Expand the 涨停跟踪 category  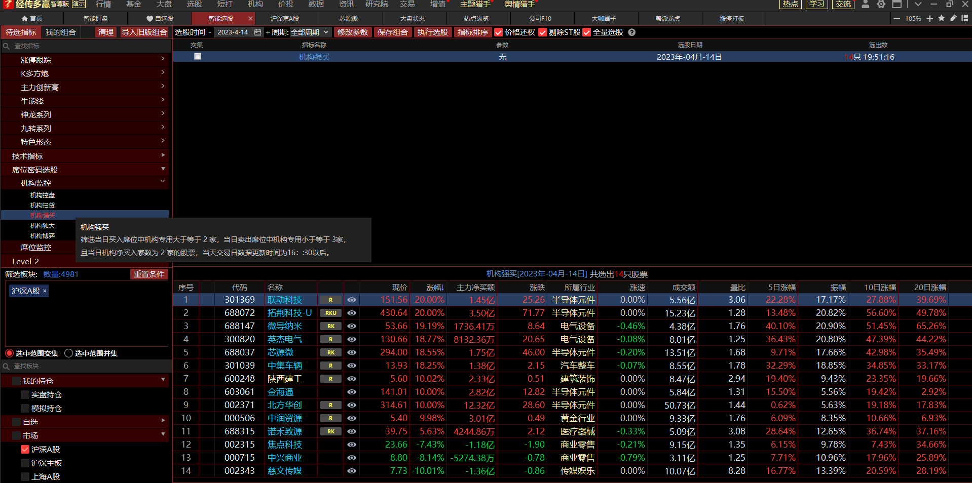click(x=85, y=60)
